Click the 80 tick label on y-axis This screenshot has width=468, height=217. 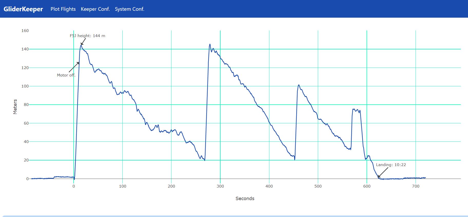pos(26,105)
